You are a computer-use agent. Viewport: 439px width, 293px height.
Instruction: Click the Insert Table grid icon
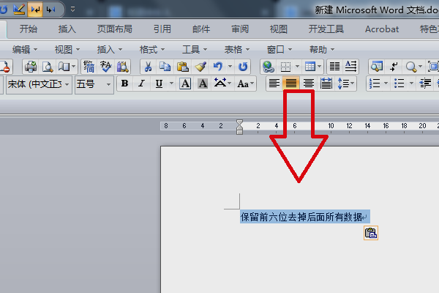coord(310,67)
